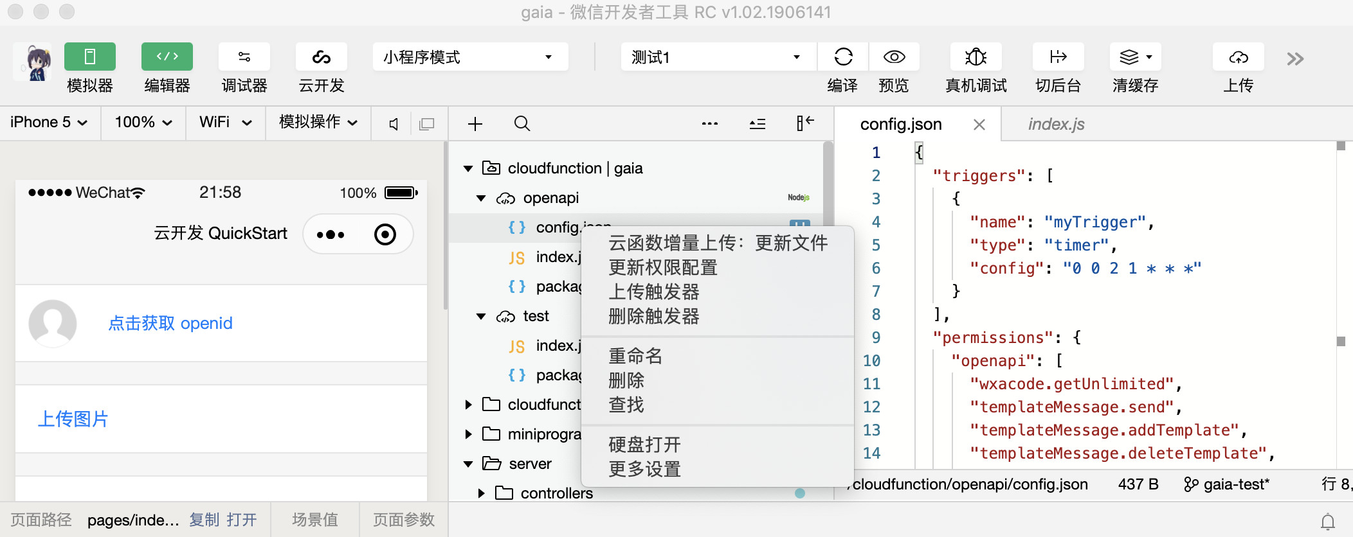Switch to the index.js editor tab
This screenshot has width=1353, height=537.
click(1056, 124)
